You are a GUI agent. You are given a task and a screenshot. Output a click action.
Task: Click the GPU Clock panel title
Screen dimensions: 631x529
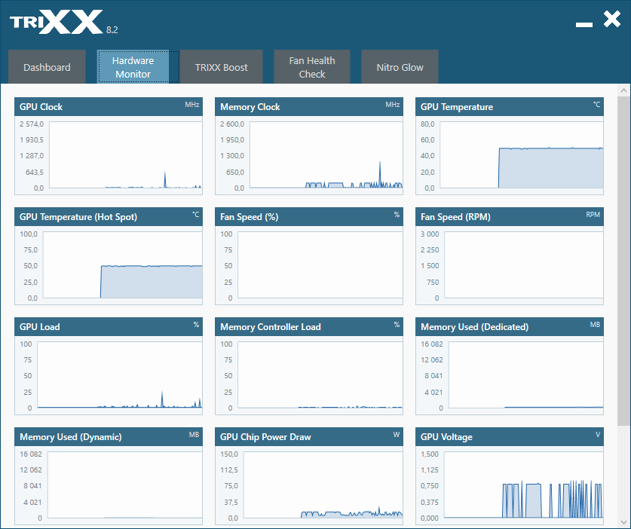point(41,106)
